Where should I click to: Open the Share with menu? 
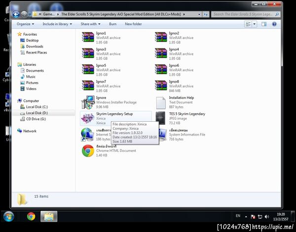click(x=90, y=24)
